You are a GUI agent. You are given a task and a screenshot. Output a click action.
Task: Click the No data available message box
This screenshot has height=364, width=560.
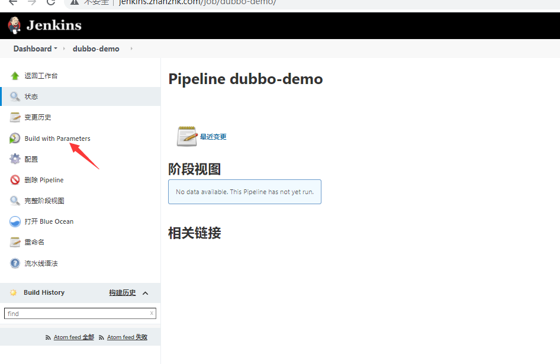[x=244, y=192]
